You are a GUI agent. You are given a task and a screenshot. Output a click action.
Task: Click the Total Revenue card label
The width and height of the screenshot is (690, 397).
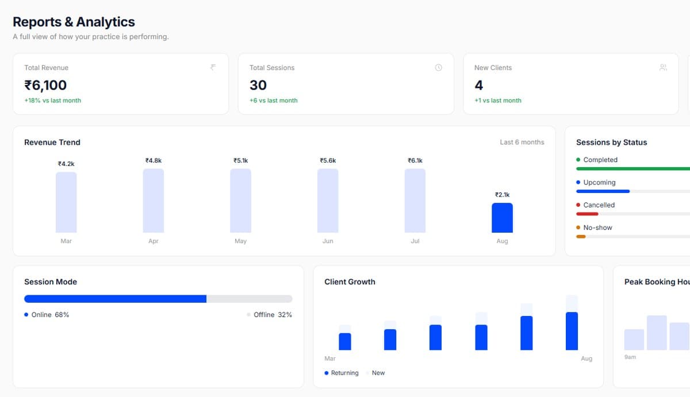coord(46,68)
